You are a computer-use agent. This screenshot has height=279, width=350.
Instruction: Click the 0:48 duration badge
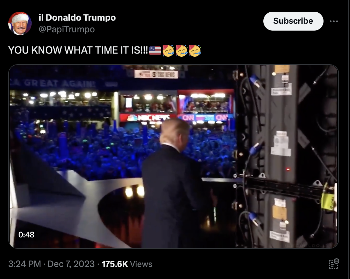(x=26, y=235)
